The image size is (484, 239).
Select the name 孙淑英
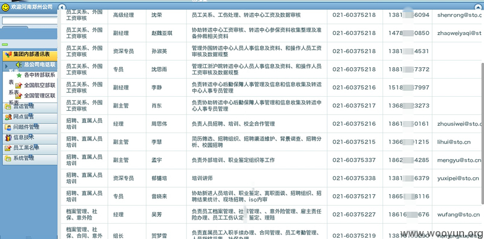pyautogui.click(x=159, y=51)
